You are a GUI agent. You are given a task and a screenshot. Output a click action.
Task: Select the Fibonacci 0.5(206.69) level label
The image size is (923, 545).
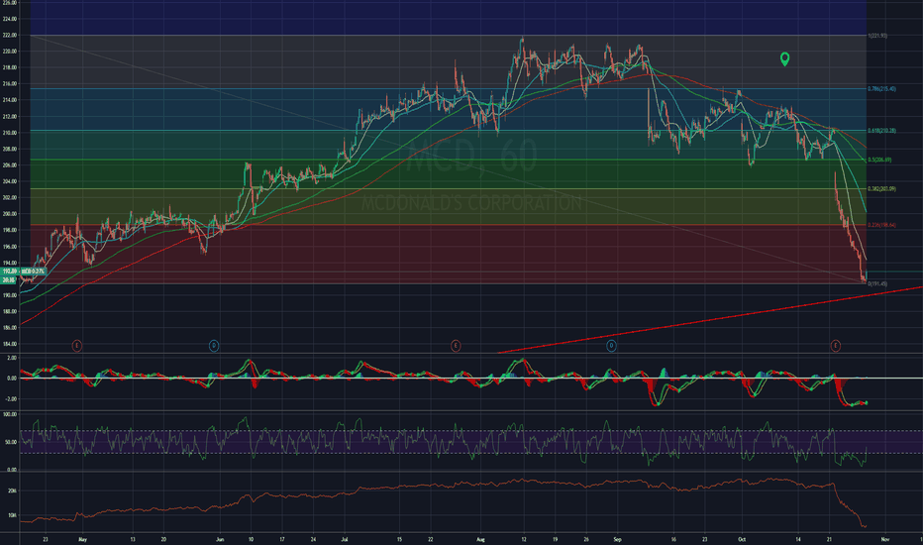(879, 160)
